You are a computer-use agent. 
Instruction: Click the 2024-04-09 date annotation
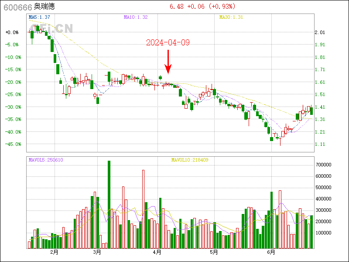pyautogui.click(x=168, y=42)
